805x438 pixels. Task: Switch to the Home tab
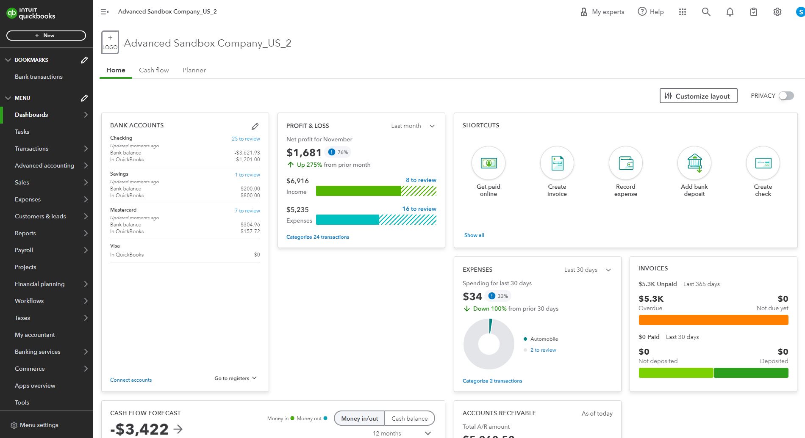click(x=116, y=70)
